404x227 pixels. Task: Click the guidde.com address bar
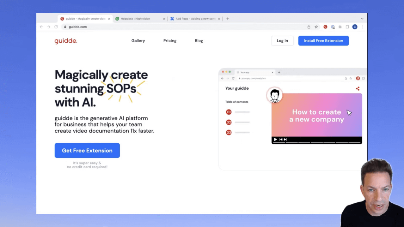(158, 27)
